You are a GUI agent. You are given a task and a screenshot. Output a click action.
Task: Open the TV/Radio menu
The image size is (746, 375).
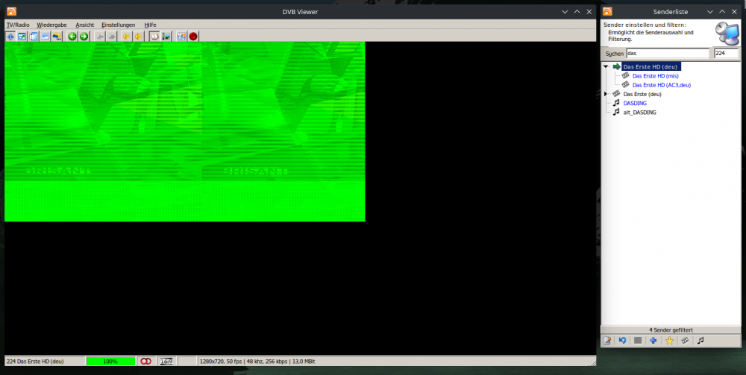(x=18, y=25)
